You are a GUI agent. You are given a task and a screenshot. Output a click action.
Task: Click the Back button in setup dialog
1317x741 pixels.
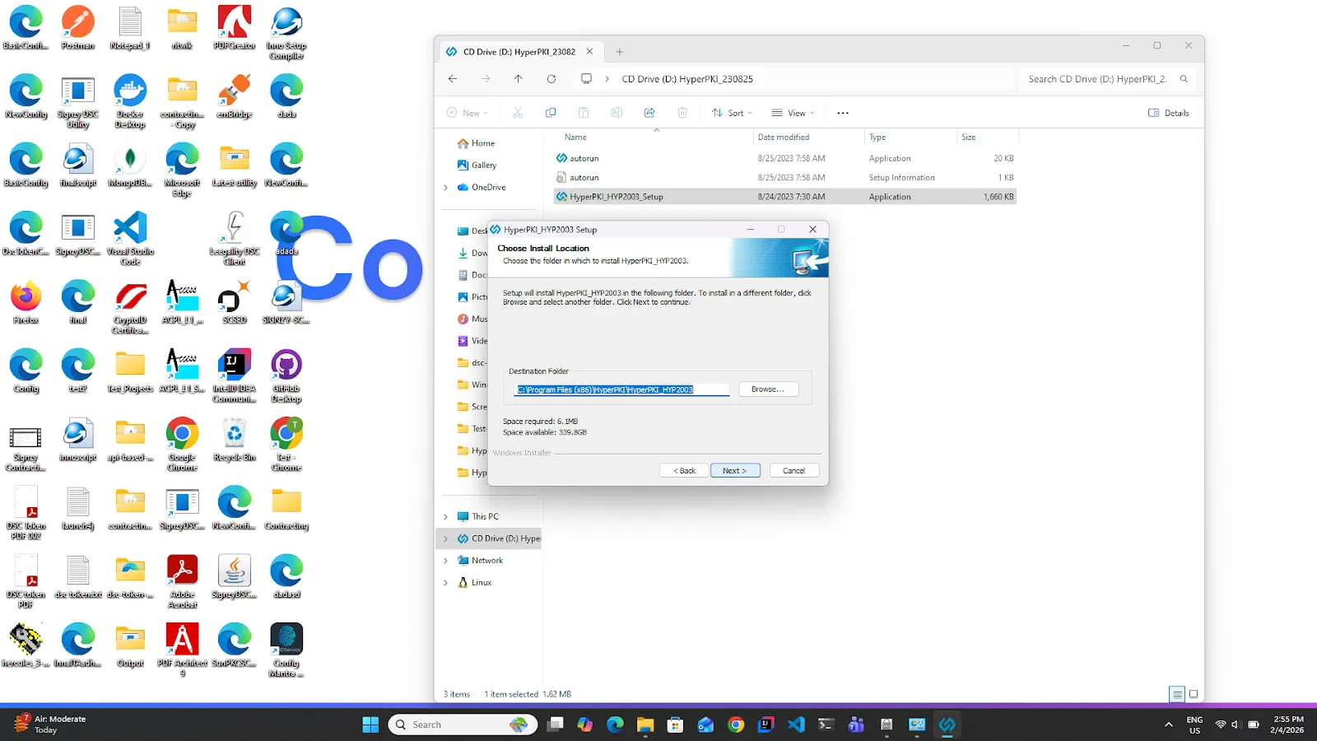tap(684, 471)
